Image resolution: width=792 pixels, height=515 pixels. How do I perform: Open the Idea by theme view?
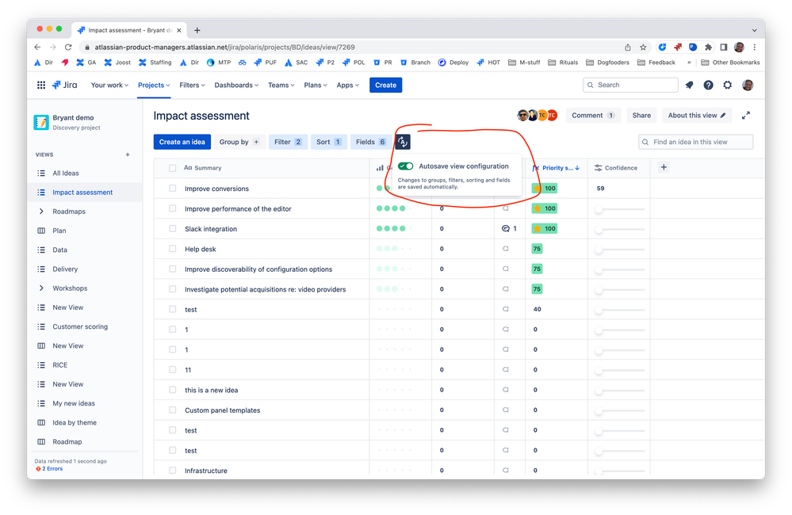pyautogui.click(x=75, y=422)
